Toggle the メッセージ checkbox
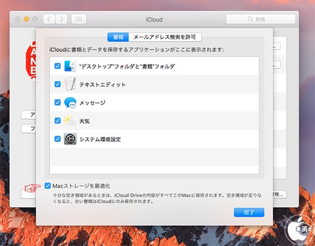Viewport: 315px width, 246px height. click(57, 102)
